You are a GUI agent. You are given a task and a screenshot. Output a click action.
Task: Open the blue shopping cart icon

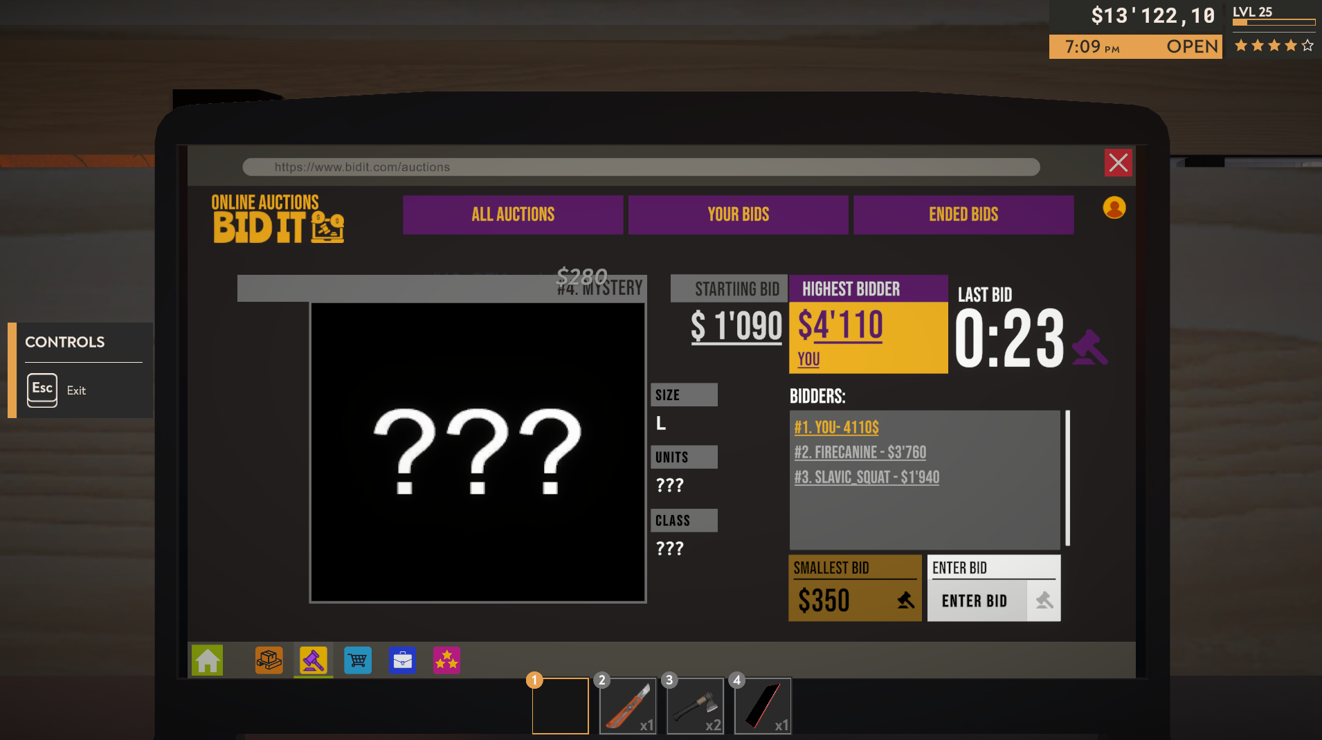click(358, 660)
